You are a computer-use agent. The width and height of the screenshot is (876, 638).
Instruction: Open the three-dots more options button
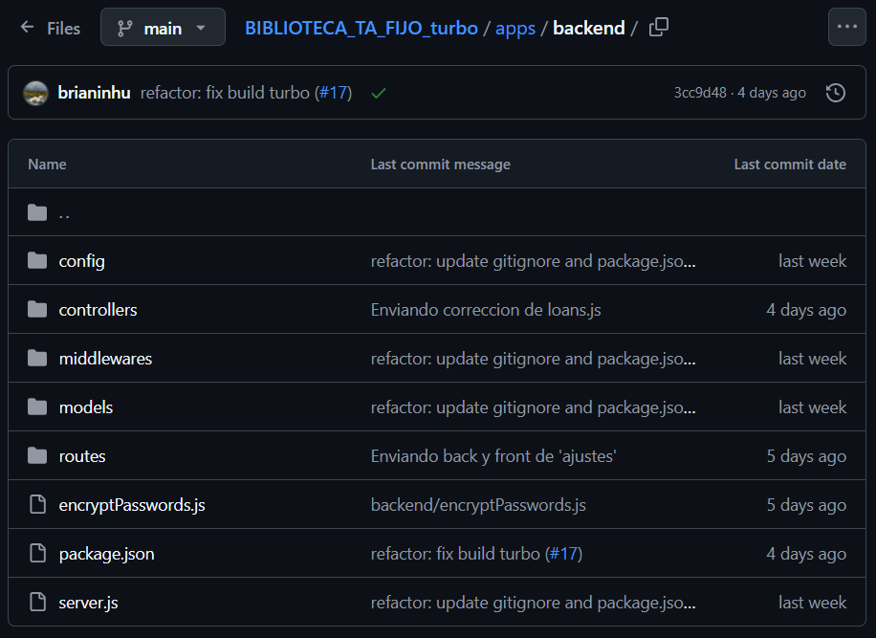[846, 27]
